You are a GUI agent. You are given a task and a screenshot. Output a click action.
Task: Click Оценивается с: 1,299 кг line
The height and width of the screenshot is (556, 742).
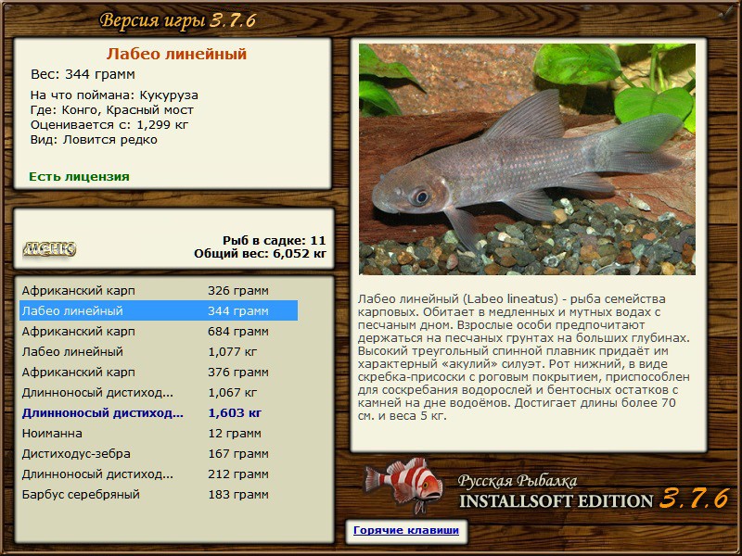(x=109, y=125)
